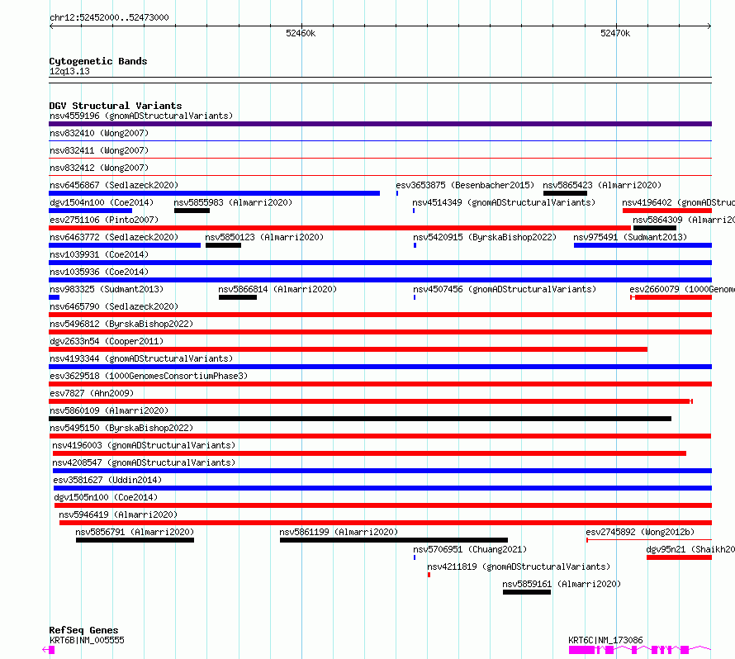This screenshot has width=735, height=659.
Task: Open nsv4514349 gnomADStructuralVariants entry
Action: pos(504,202)
